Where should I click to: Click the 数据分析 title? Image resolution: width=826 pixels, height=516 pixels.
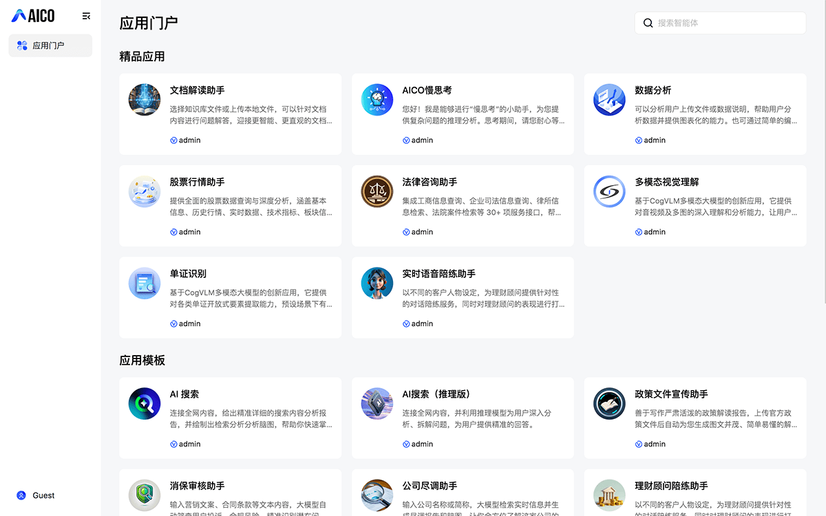click(x=653, y=90)
